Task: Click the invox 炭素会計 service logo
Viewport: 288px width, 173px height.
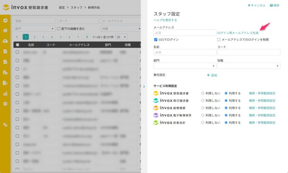Action: 169,122
